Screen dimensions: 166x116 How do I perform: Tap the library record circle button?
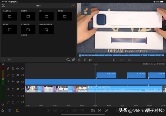(x=9, y=60)
